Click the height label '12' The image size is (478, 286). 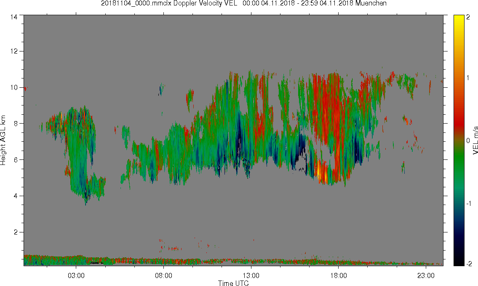point(13,51)
